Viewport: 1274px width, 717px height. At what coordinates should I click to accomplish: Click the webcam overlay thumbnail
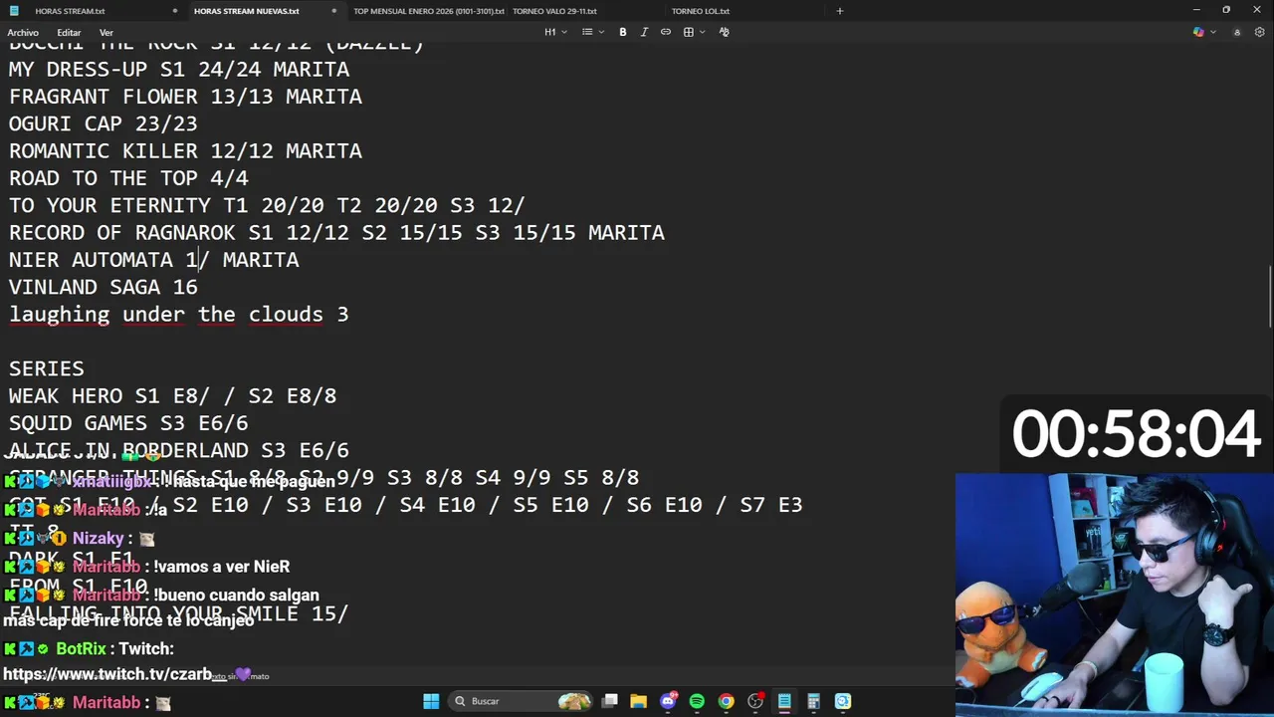(1114, 595)
